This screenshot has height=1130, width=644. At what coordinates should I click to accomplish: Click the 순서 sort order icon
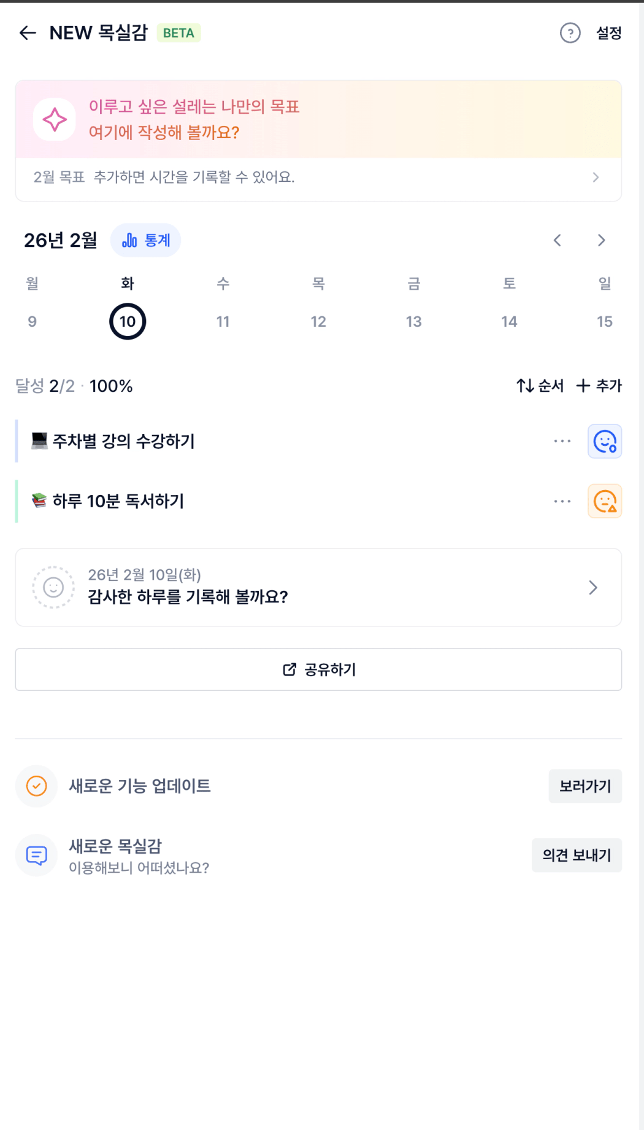(526, 386)
